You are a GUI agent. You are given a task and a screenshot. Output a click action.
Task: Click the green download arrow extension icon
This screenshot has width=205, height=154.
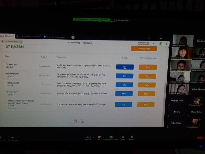coord(161,43)
